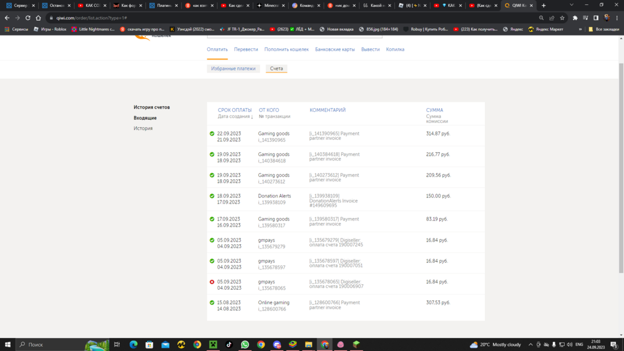Open the browser extensions puzzle icon
This screenshot has height=351, width=624.
coord(575,18)
